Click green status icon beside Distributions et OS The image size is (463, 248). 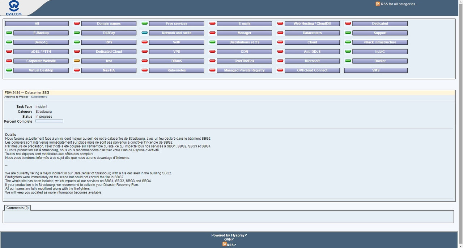click(212, 42)
